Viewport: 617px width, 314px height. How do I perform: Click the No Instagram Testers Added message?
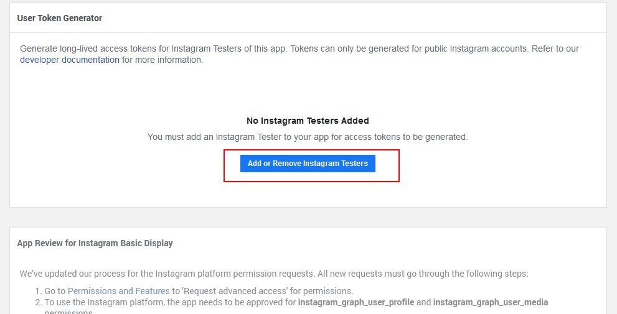pos(308,121)
